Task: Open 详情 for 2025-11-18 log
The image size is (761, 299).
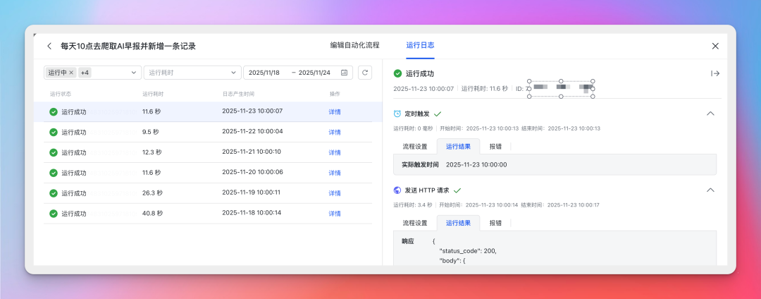Action: (x=335, y=214)
